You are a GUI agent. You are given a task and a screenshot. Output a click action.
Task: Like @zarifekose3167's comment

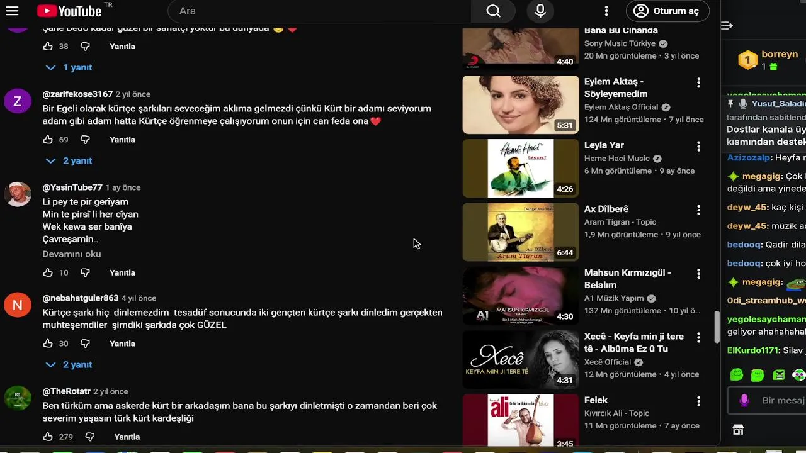pyautogui.click(x=48, y=139)
